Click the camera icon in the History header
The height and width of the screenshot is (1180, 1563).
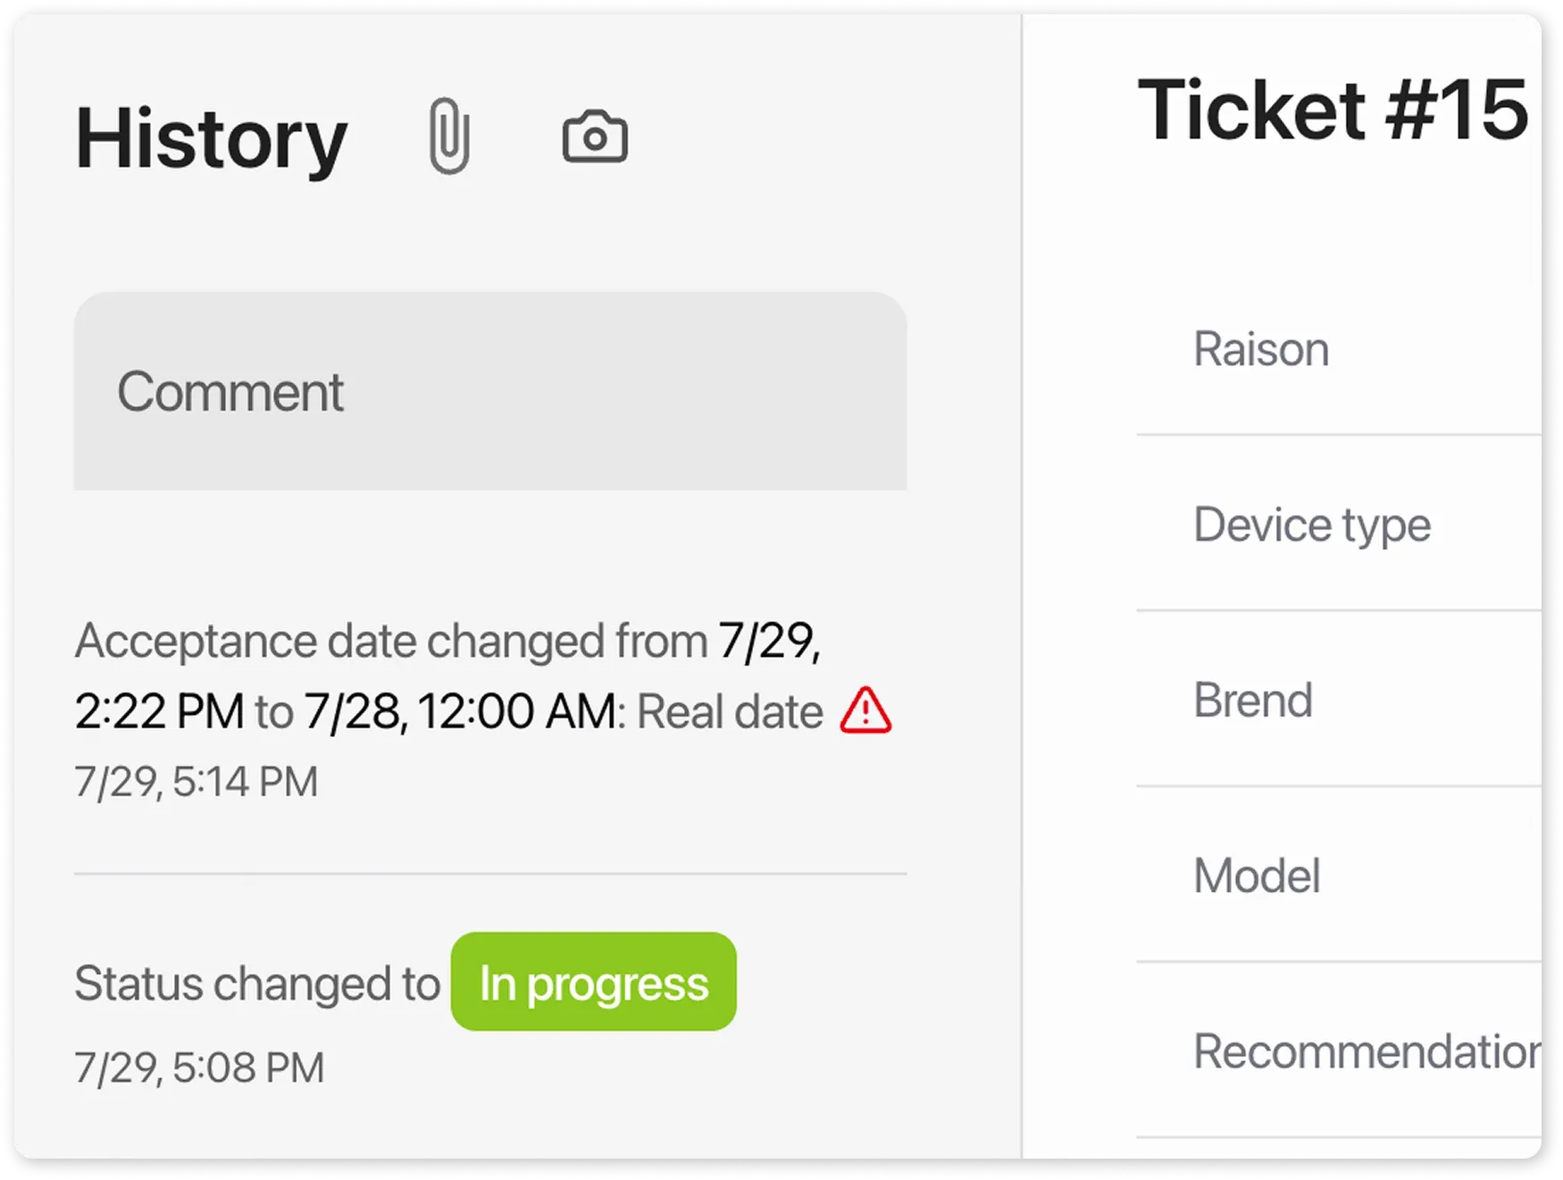coord(596,136)
